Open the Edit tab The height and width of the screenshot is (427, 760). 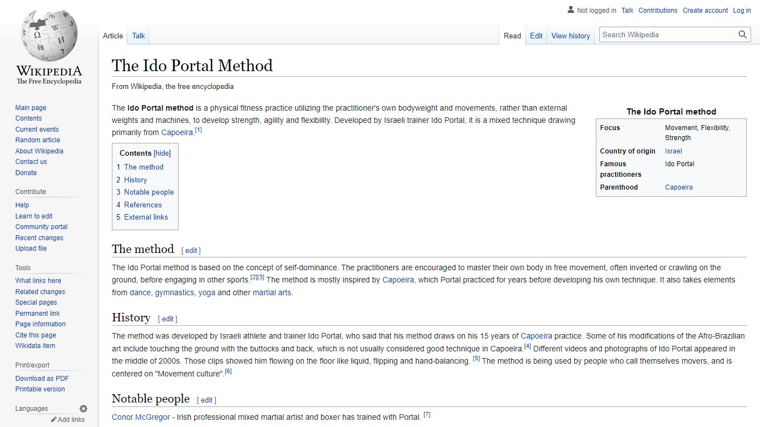(536, 36)
